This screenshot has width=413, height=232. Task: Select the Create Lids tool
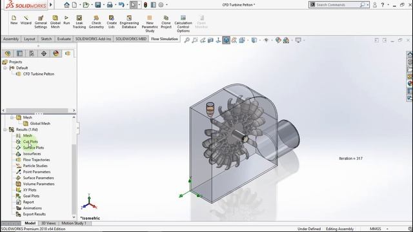112,22
